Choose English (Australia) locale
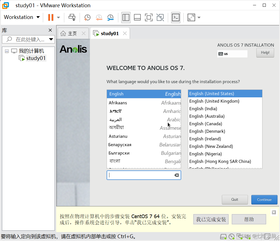The image size is (280, 241). tap(225, 116)
